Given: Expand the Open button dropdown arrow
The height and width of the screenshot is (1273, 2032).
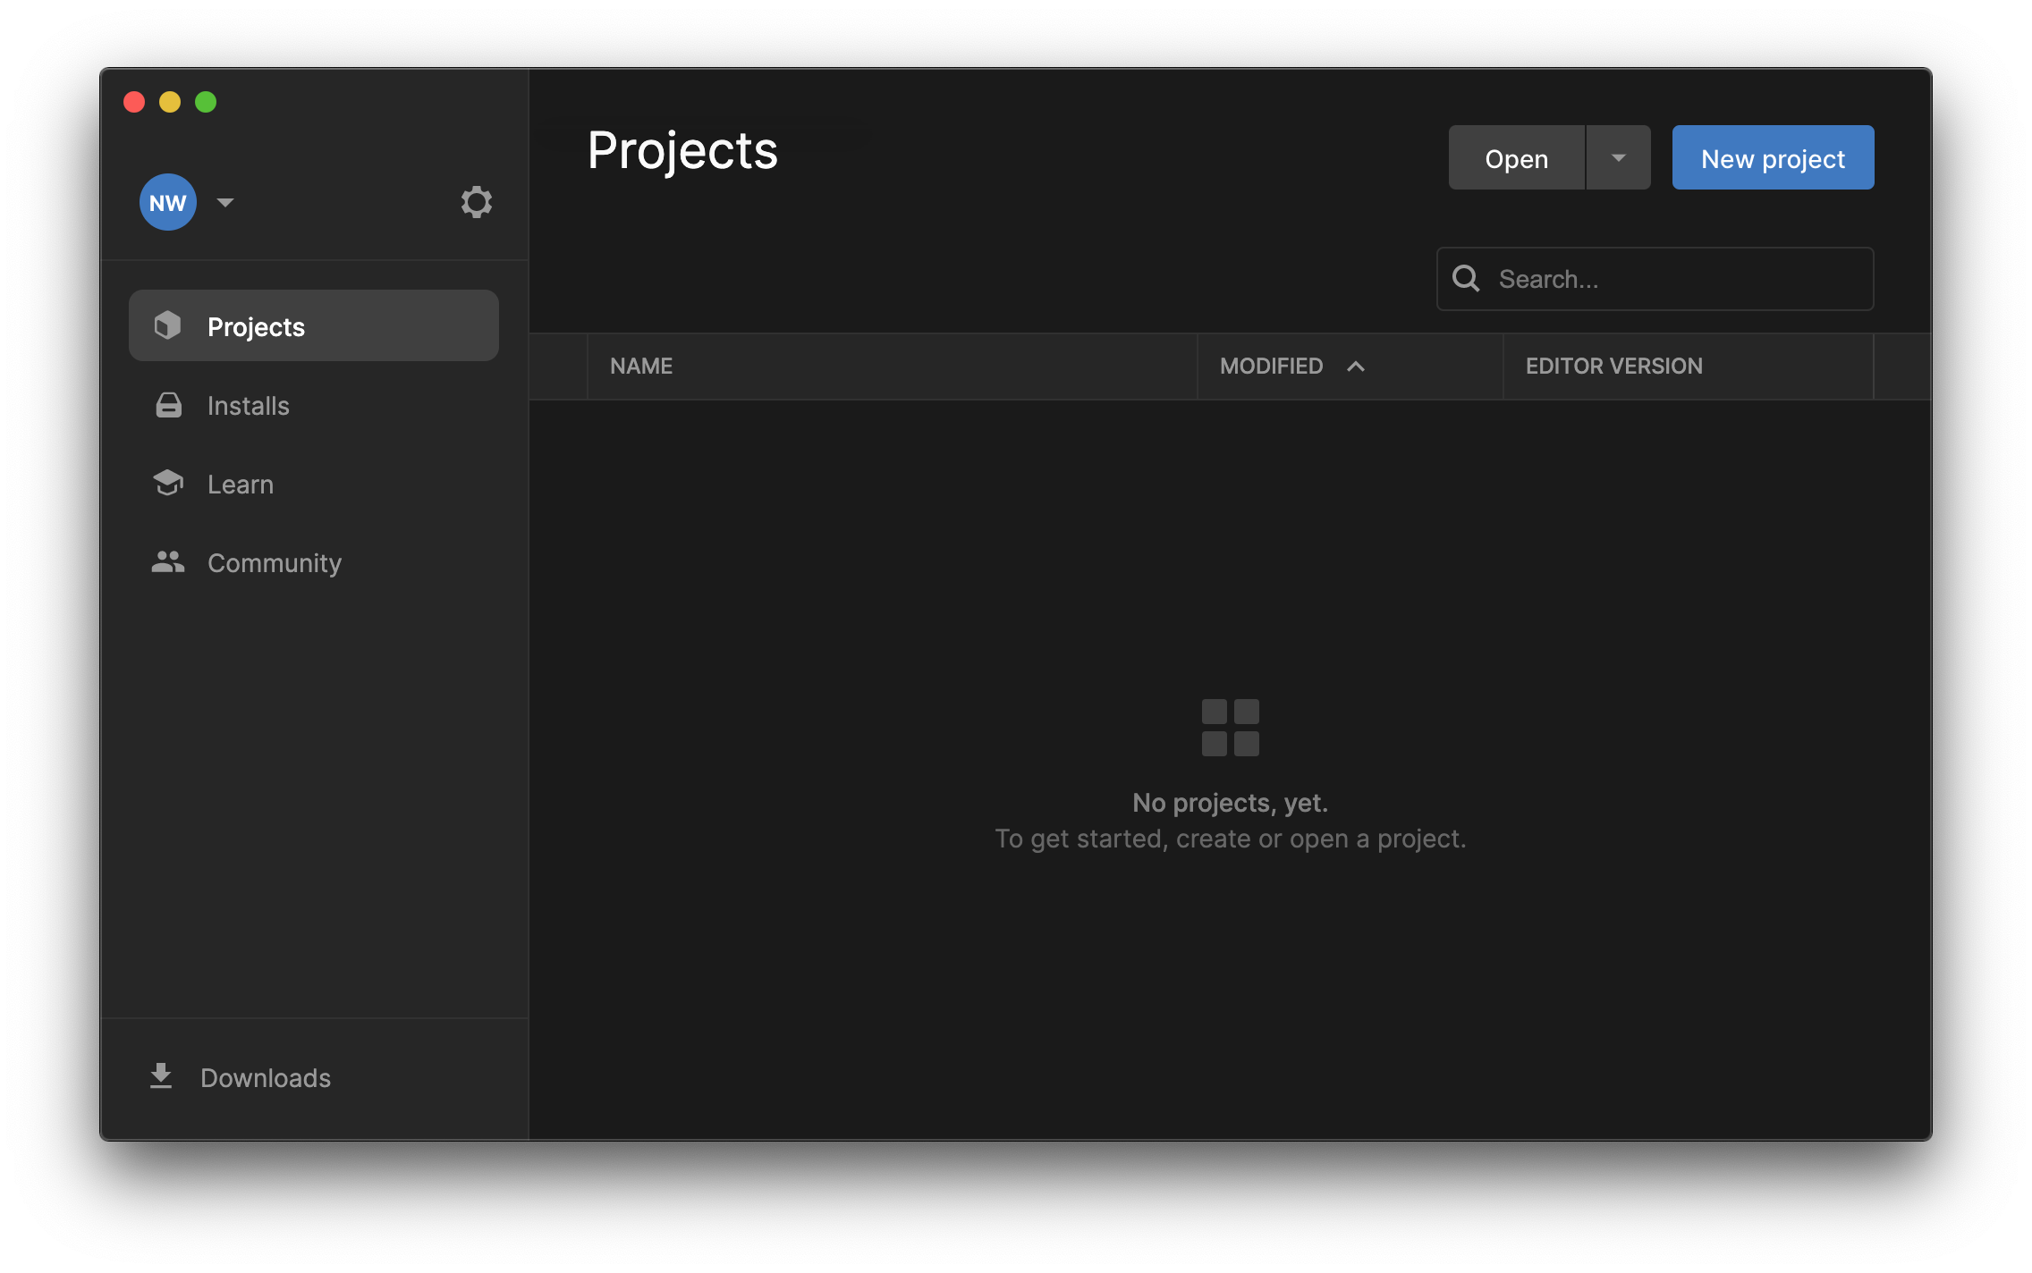Looking at the screenshot, I should pos(1617,157).
